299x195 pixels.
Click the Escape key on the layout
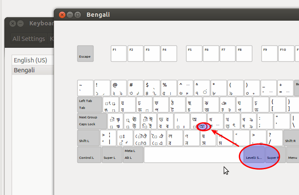(85, 54)
